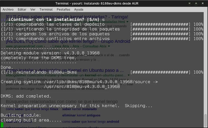Click the 'cargando los archivos' progress bar
The height and width of the screenshot is (128, 208).
[160, 34]
